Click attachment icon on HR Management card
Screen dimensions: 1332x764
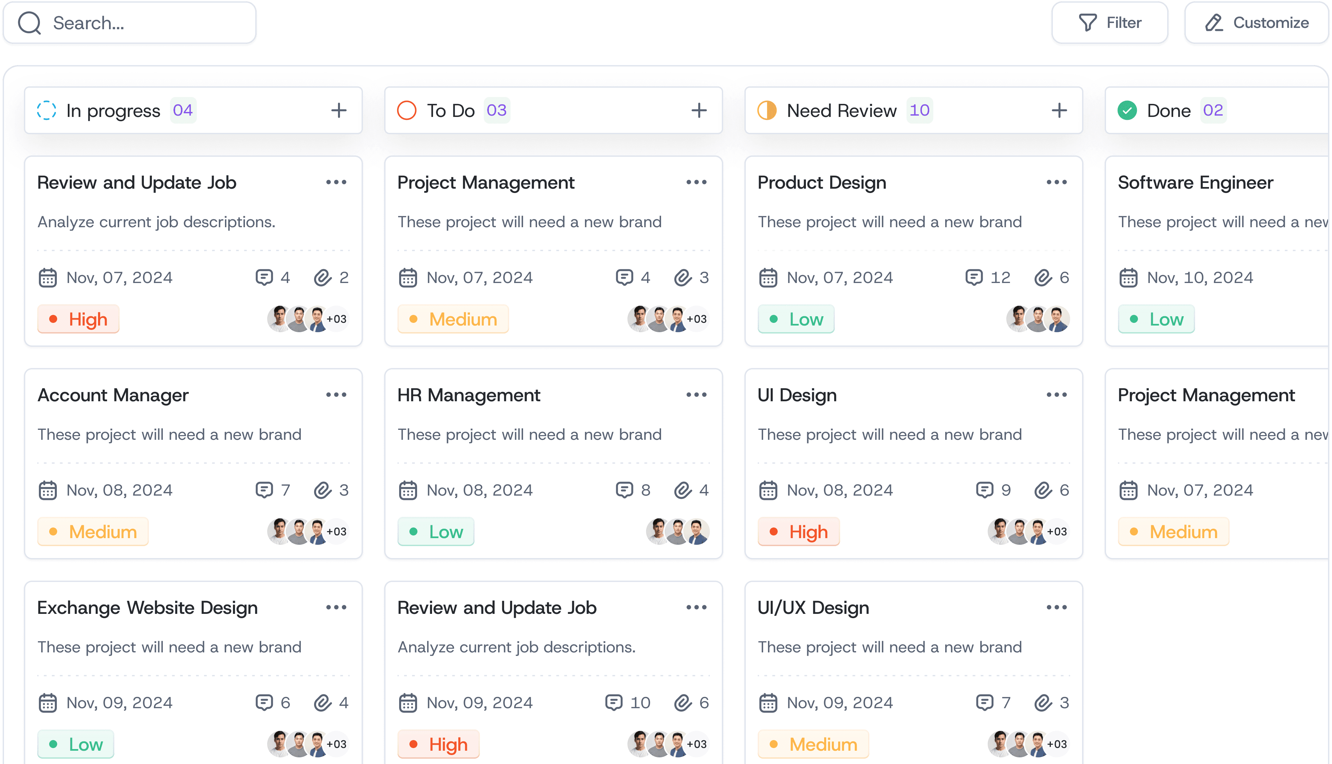[683, 490]
